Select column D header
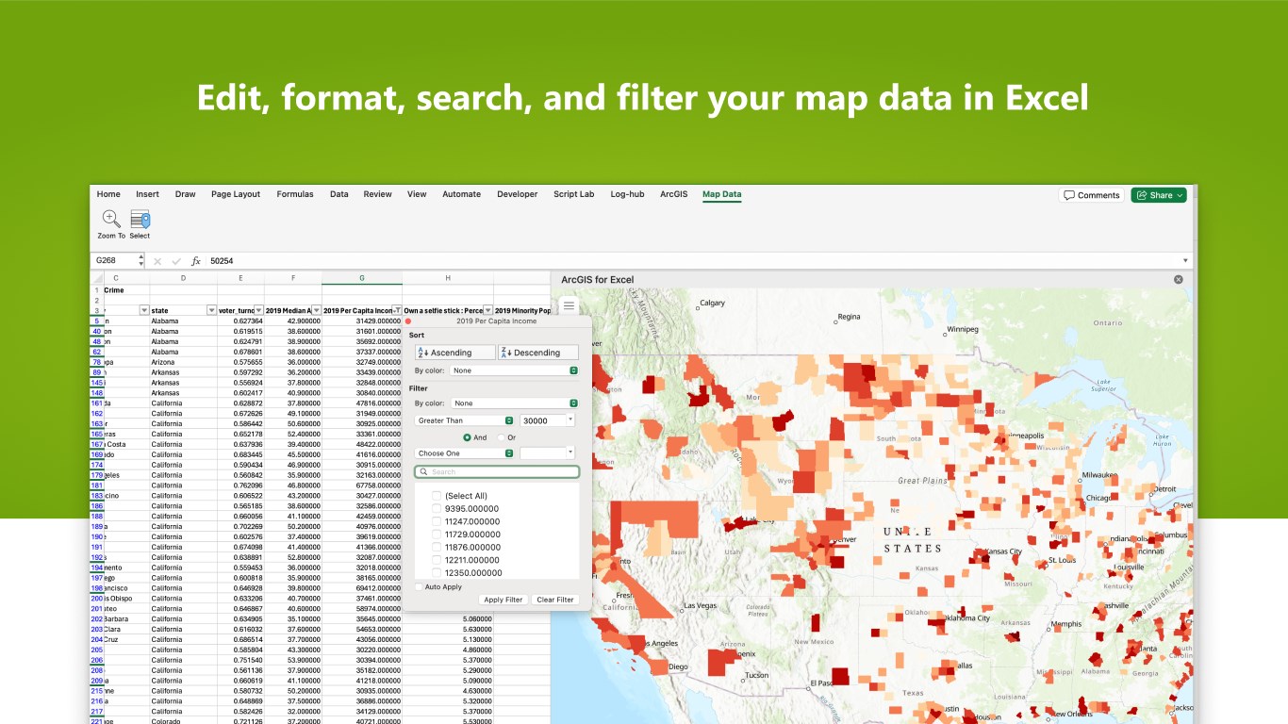Screen dimensions: 1288x724 [184, 278]
